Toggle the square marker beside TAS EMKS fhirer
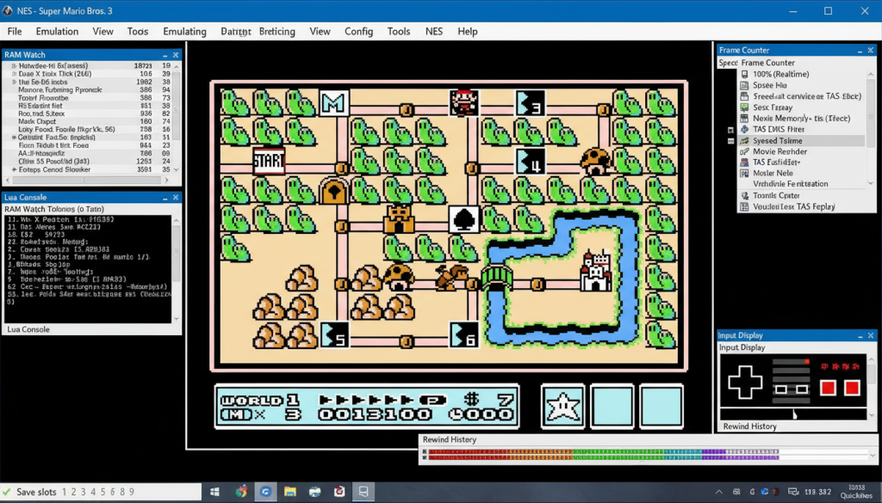This screenshot has height=503, width=882. [x=730, y=130]
